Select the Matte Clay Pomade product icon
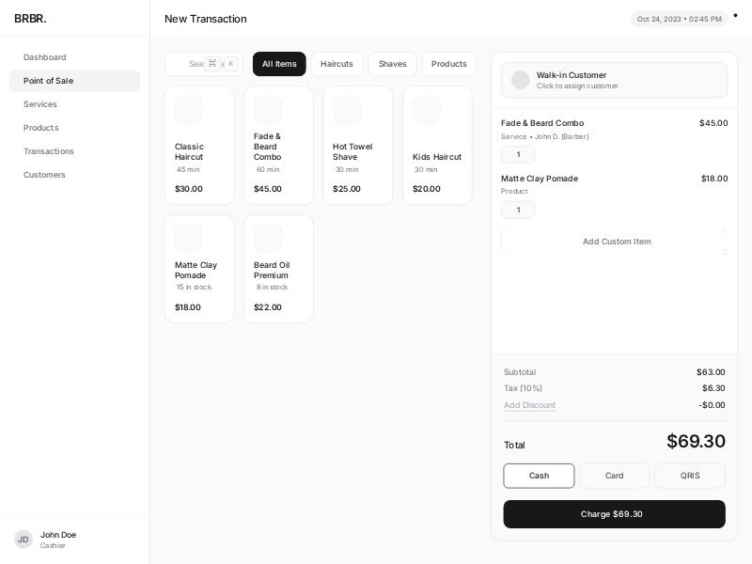This screenshot has height=564, width=752. coord(188,238)
